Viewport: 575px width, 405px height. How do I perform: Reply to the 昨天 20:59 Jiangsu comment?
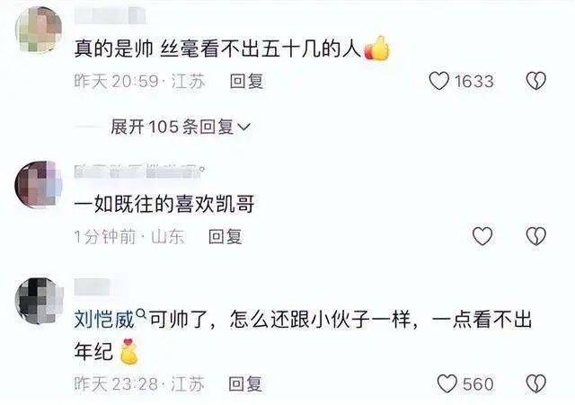pos(246,81)
